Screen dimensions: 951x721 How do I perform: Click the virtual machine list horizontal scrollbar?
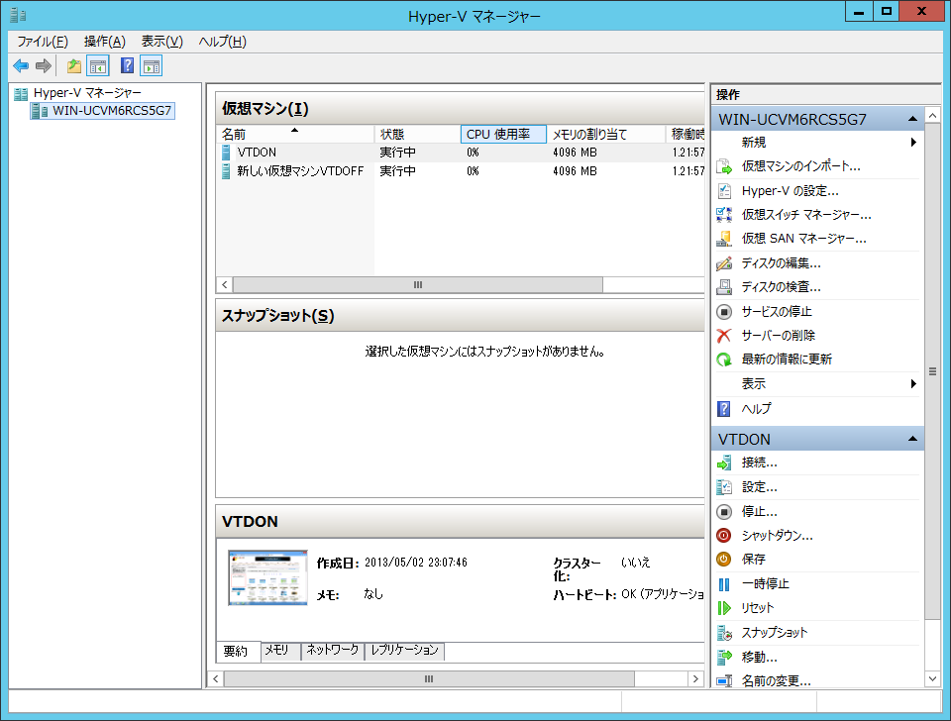pos(418,285)
